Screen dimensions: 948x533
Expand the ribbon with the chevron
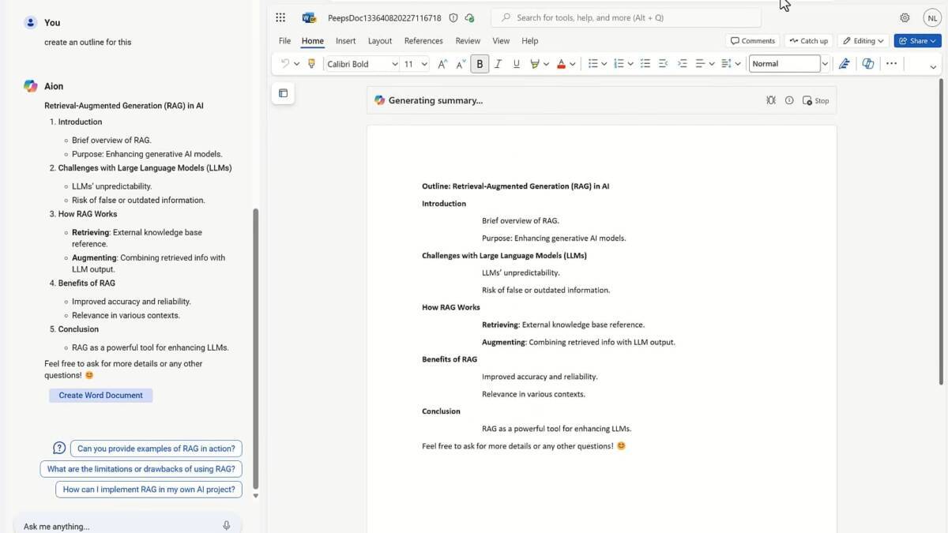pos(933,68)
